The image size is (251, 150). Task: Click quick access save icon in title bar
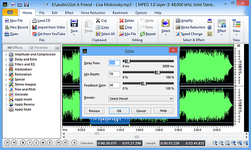coord(26,4)
